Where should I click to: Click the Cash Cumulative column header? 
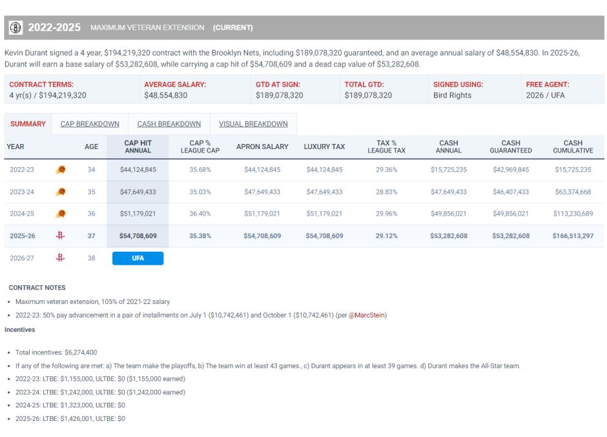572,147
